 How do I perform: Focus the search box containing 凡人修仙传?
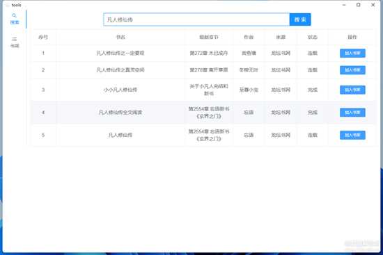coord(196,19)
